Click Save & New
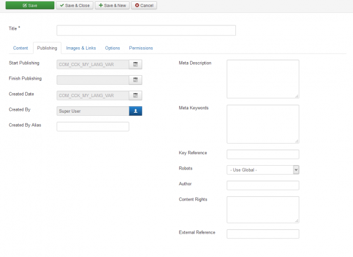Viewport: 353px width, 257px height. [x=112, y=5]
